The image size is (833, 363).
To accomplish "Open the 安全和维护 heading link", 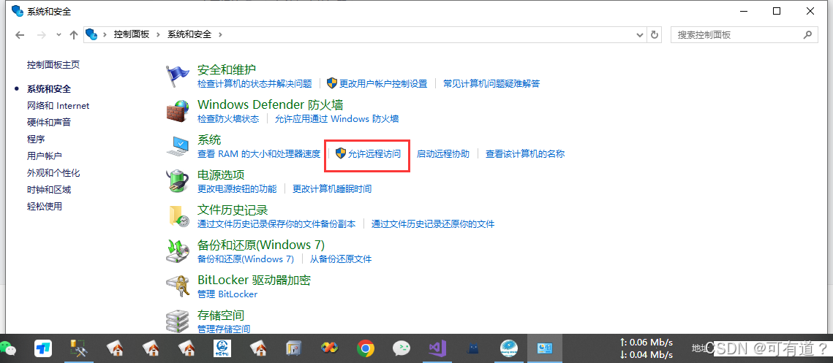I will 227,69.
